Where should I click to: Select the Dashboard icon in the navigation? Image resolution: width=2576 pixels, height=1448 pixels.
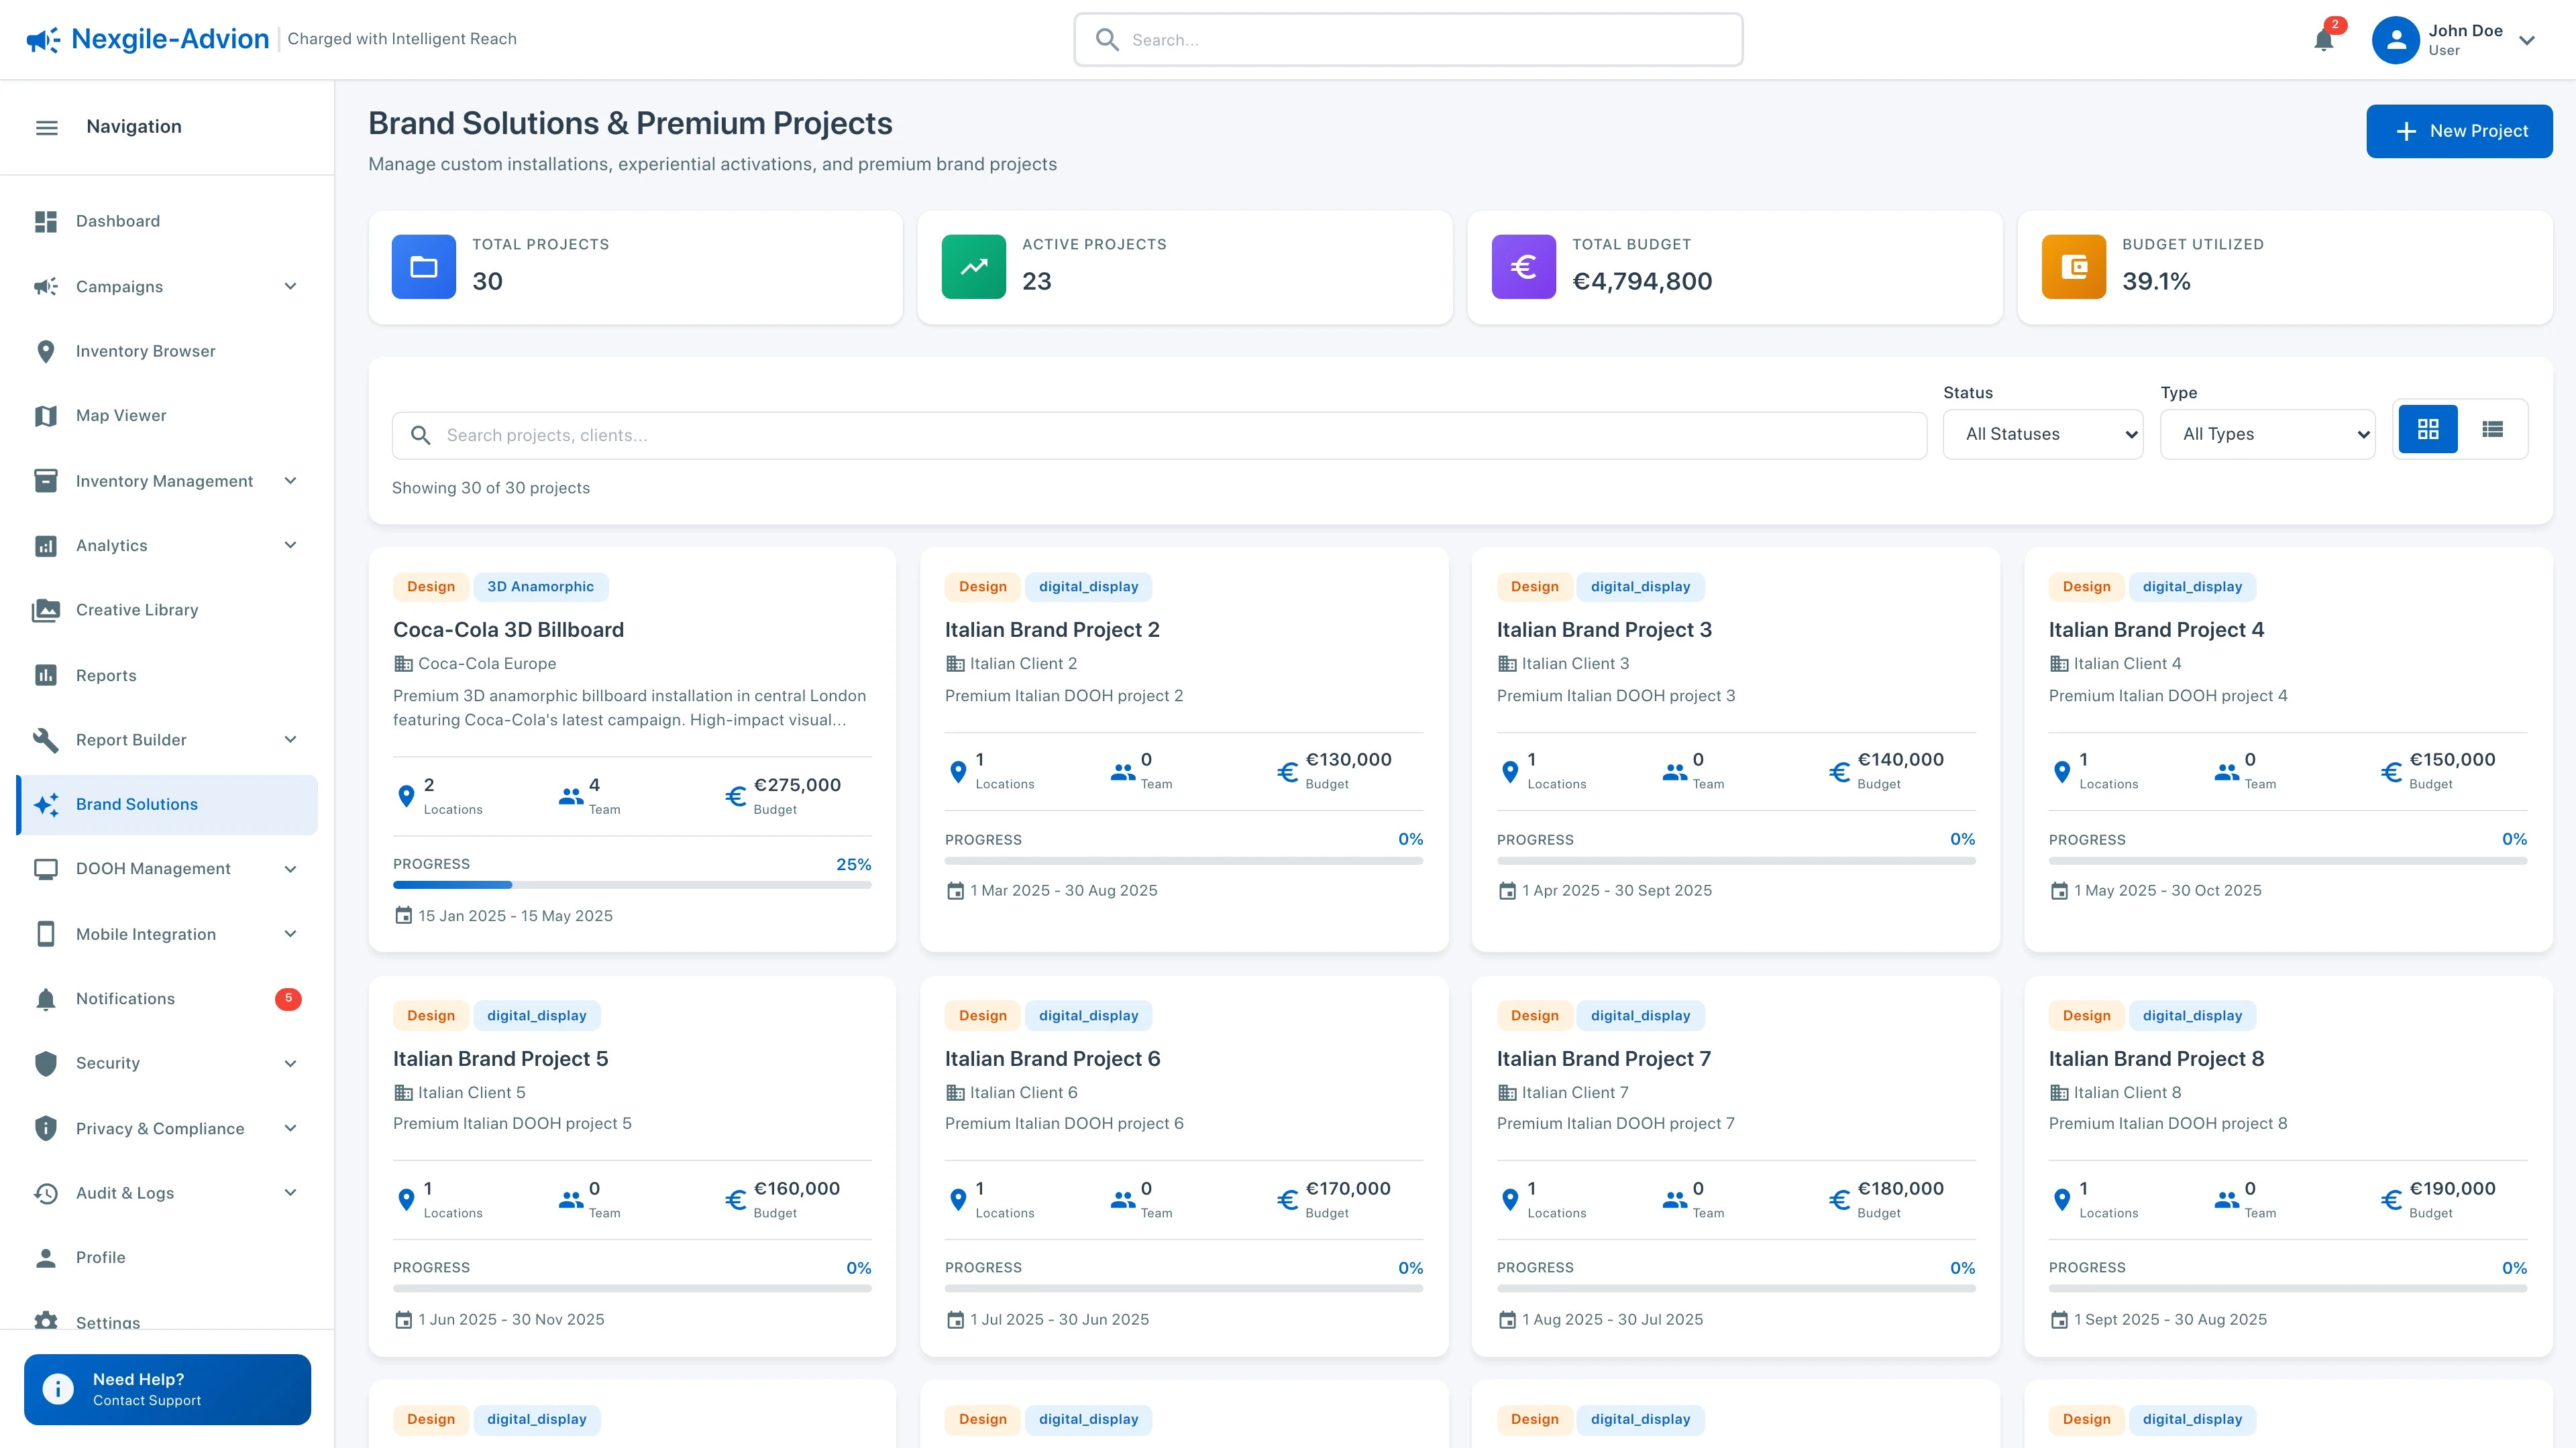tap(46, 221)
